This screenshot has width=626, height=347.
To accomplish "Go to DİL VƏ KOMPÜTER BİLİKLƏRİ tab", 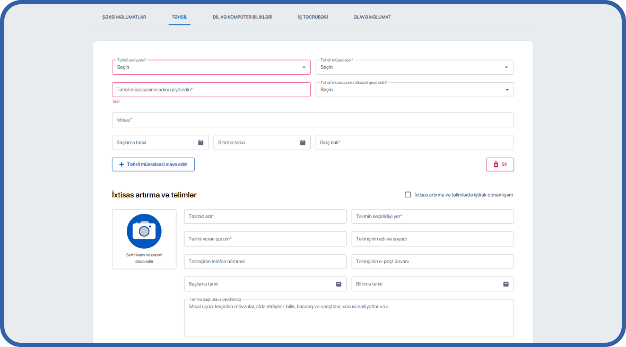I will pyautogui.click(x=242, y=17).
